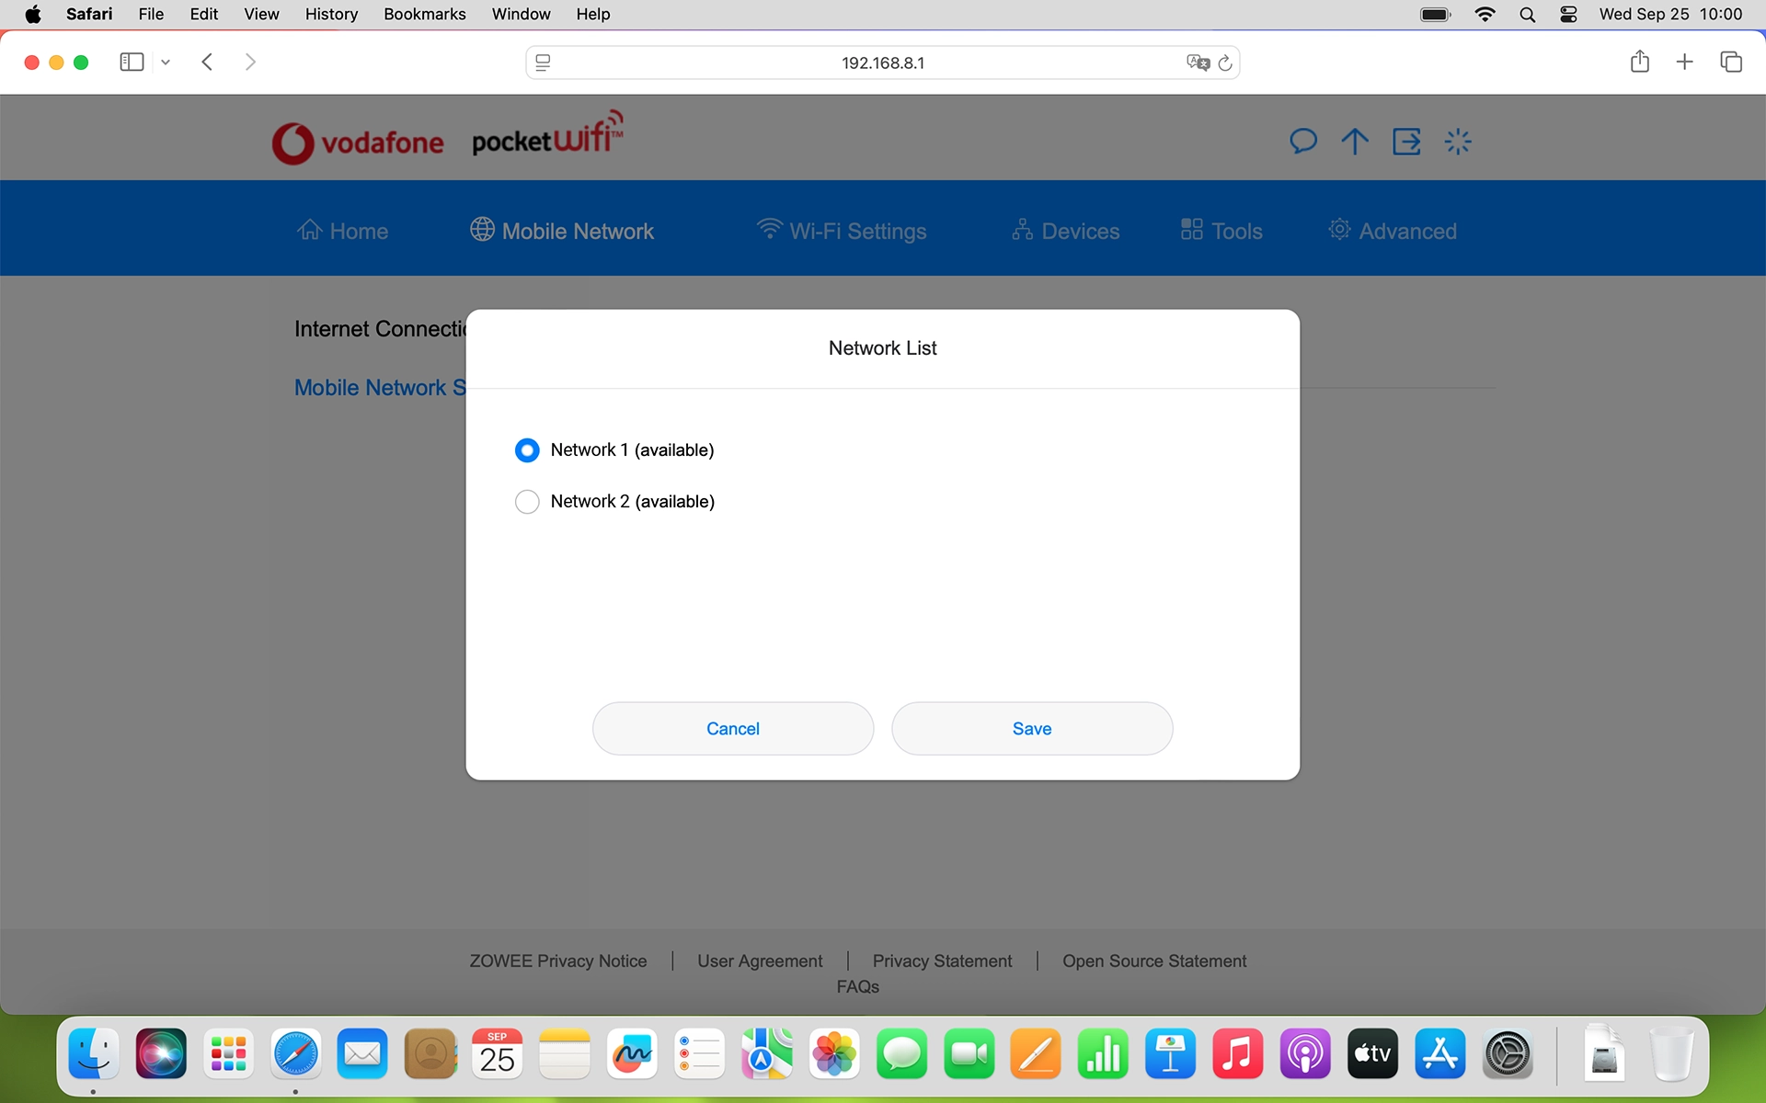Show the tab overview in Safari
1766x1103 pixels.
click(x=1732, y=62)
